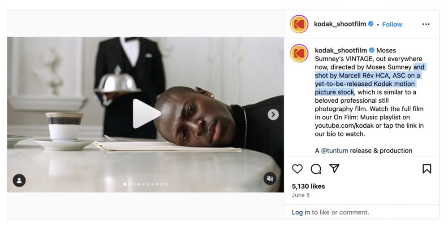448x231 pixels.
Task: Select the second carousel dot indicator
Action: click(x=129, y=184)
